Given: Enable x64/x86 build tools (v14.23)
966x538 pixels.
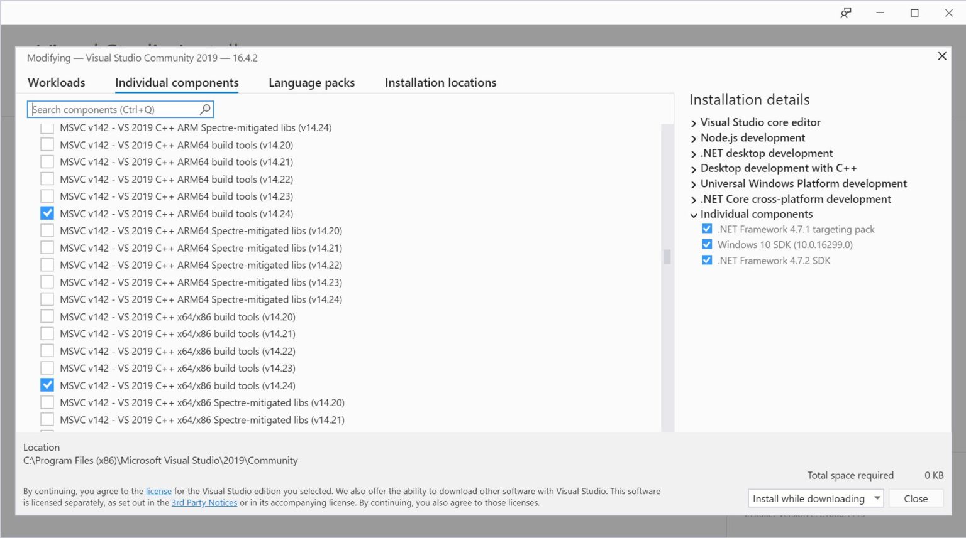Looking at the screenshot, I should pyautogui.click(x=47, y=368).
